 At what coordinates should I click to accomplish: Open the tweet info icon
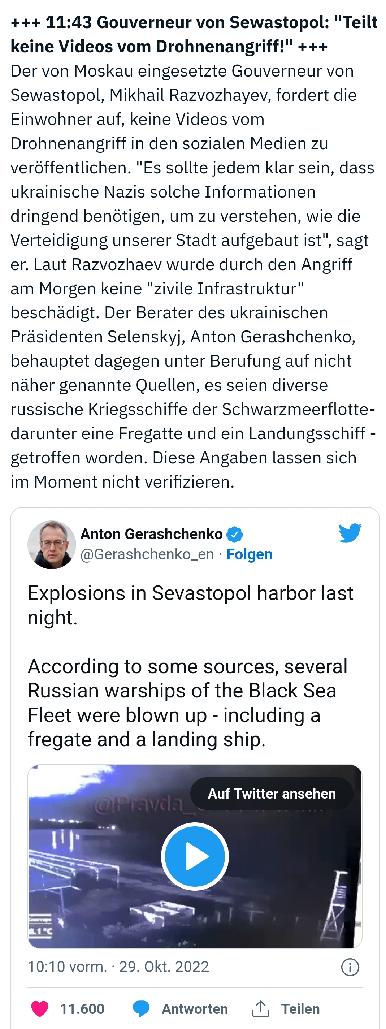(x=350, y=967)
